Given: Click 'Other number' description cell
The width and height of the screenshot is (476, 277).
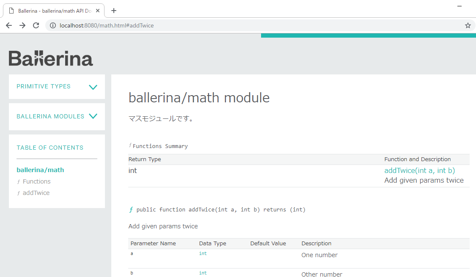Looking at the screenshot, I should click(x=322, y=274).
